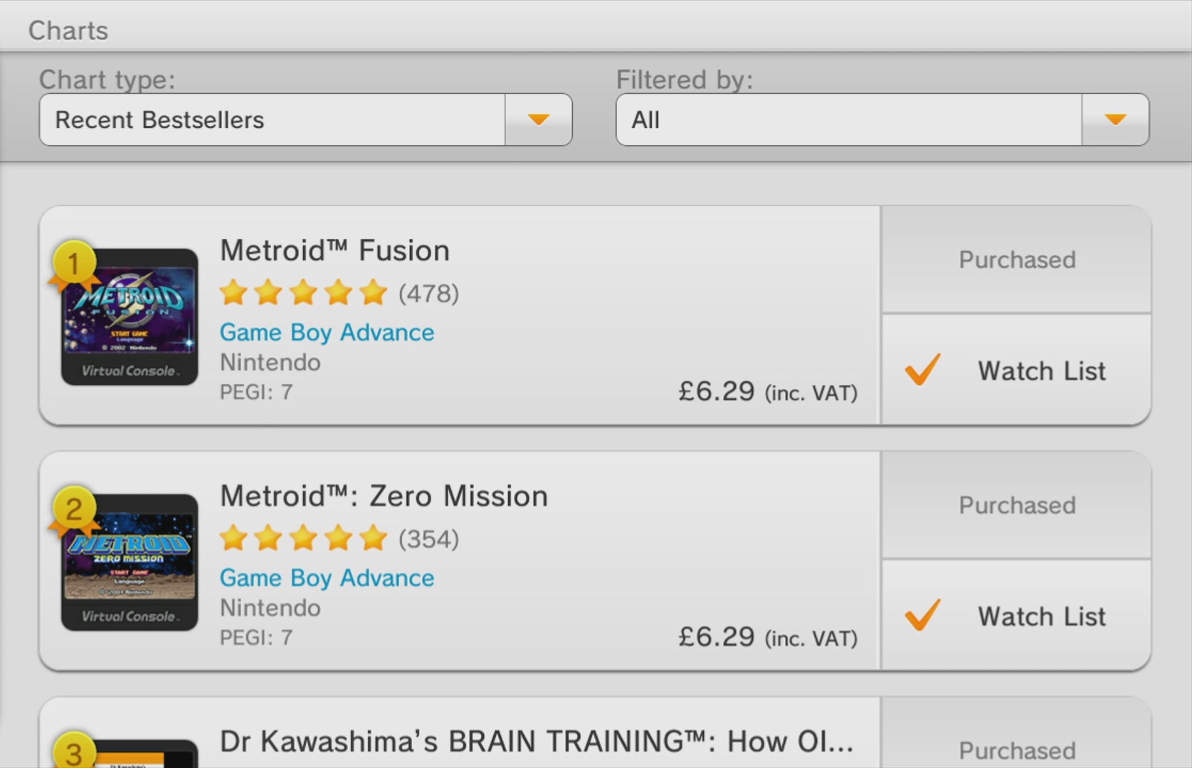This screenshot has height=768, width=1192.
Task: Click Purchased button for Metroid: Zero Mission
Action: click(1016, 505)
